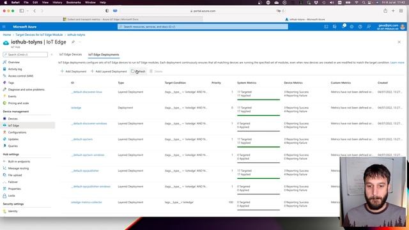Click Add Deployment button
Screen dimensions: 409x230
coord(73,71)
